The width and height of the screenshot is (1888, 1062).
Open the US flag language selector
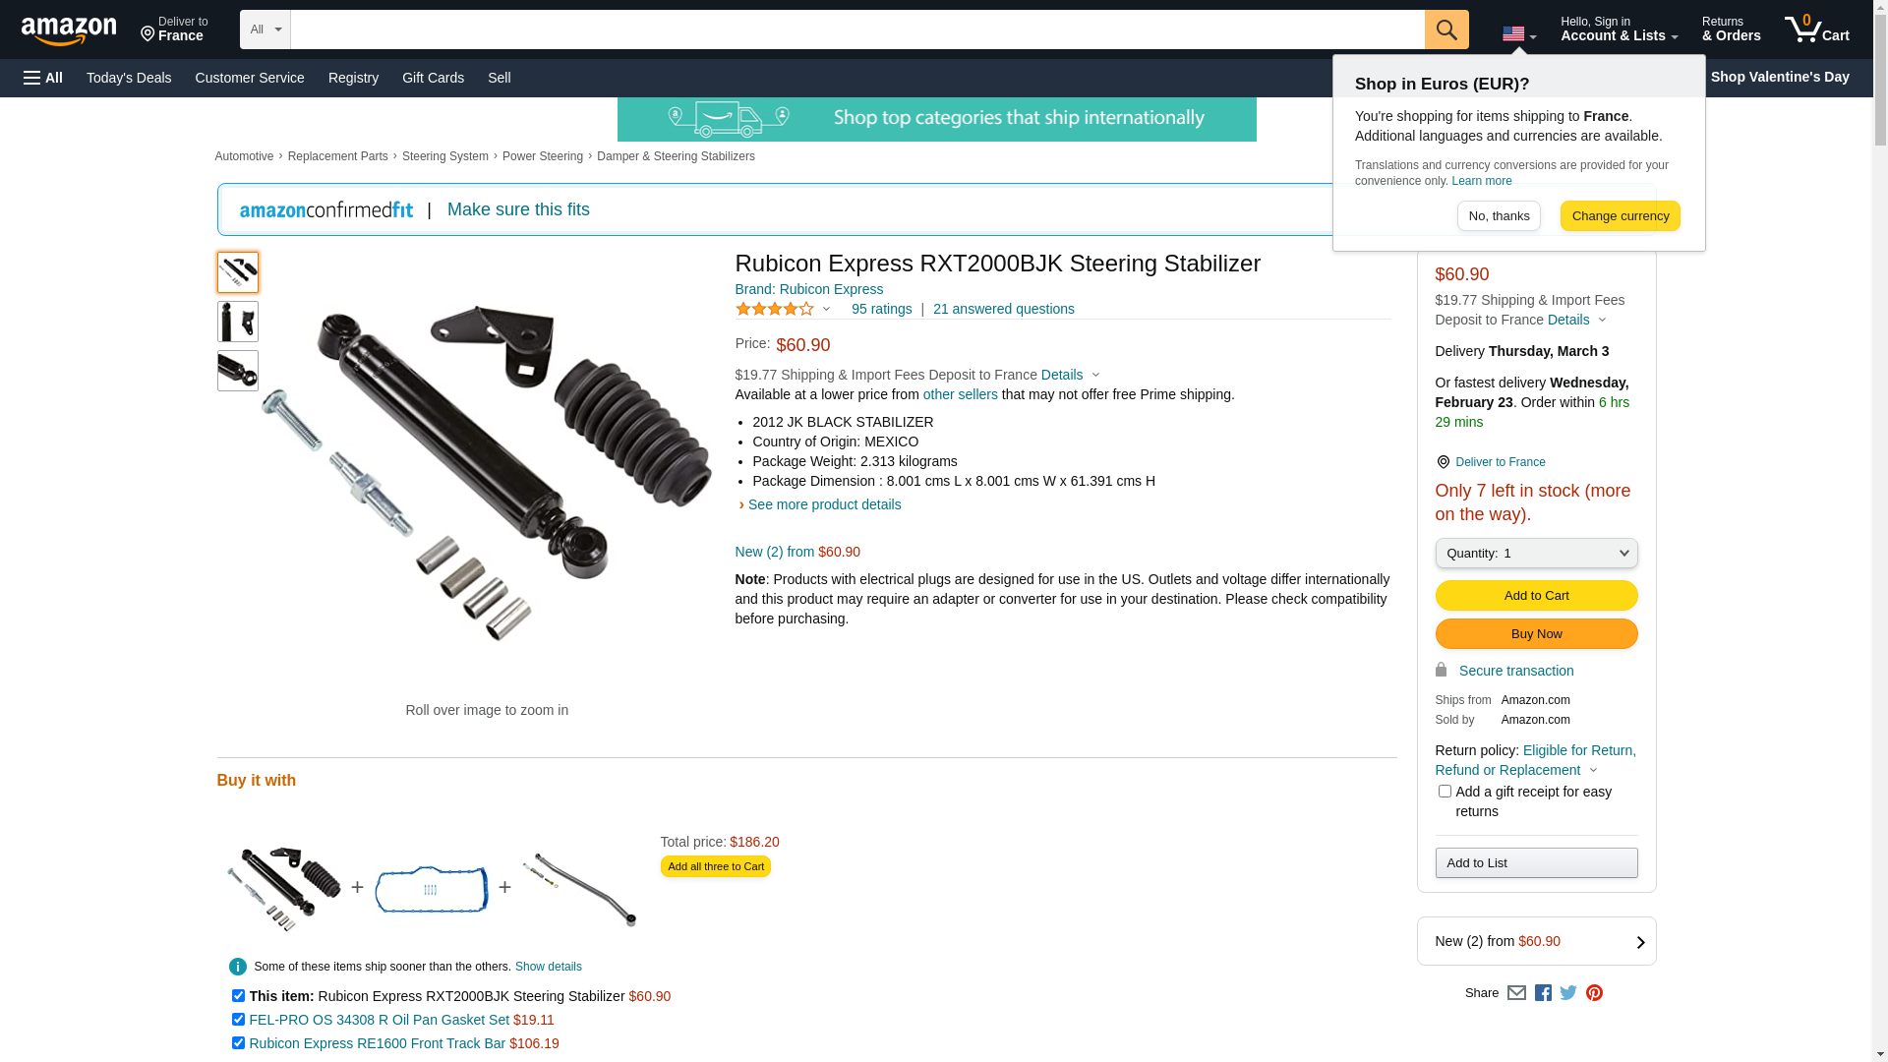[x=1519, y=34]
